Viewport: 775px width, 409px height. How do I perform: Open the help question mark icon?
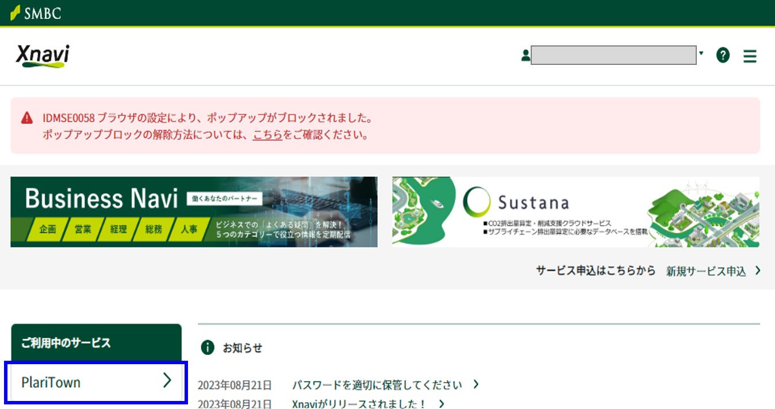(x=723, y=56)
